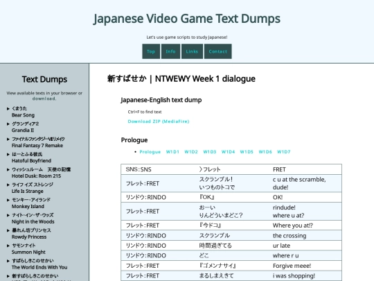Click the 'ur late' cell
The height and width of the screenshot is (281, 374).
point(305,246)
